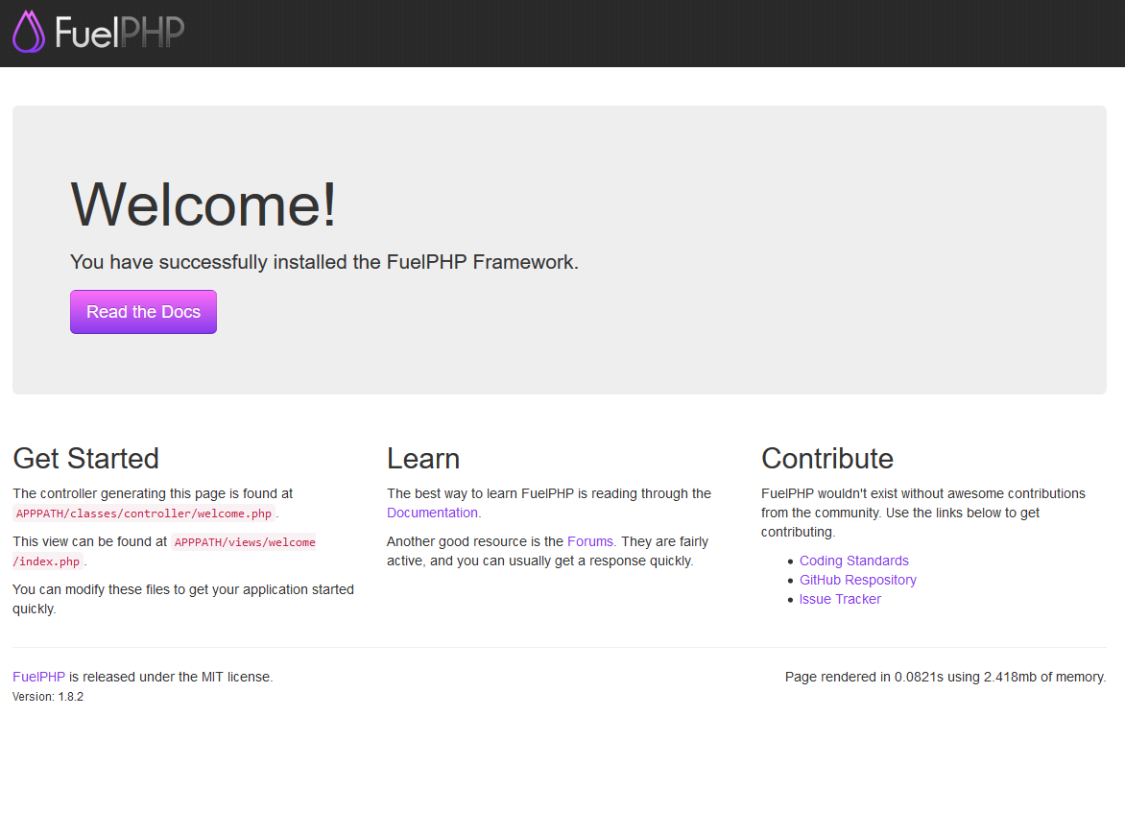1125x836 pixels.
Task: Click 'The controller generating this page' sentence
Action: [153, 493]
